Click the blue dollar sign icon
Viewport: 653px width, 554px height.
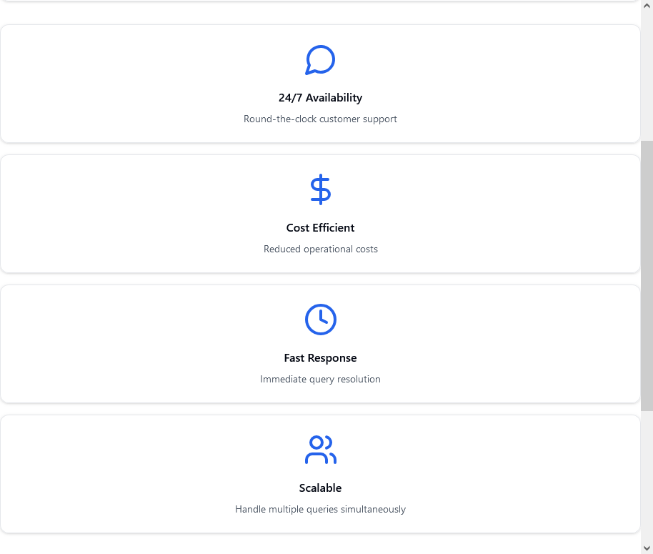(x=320, y=189)
